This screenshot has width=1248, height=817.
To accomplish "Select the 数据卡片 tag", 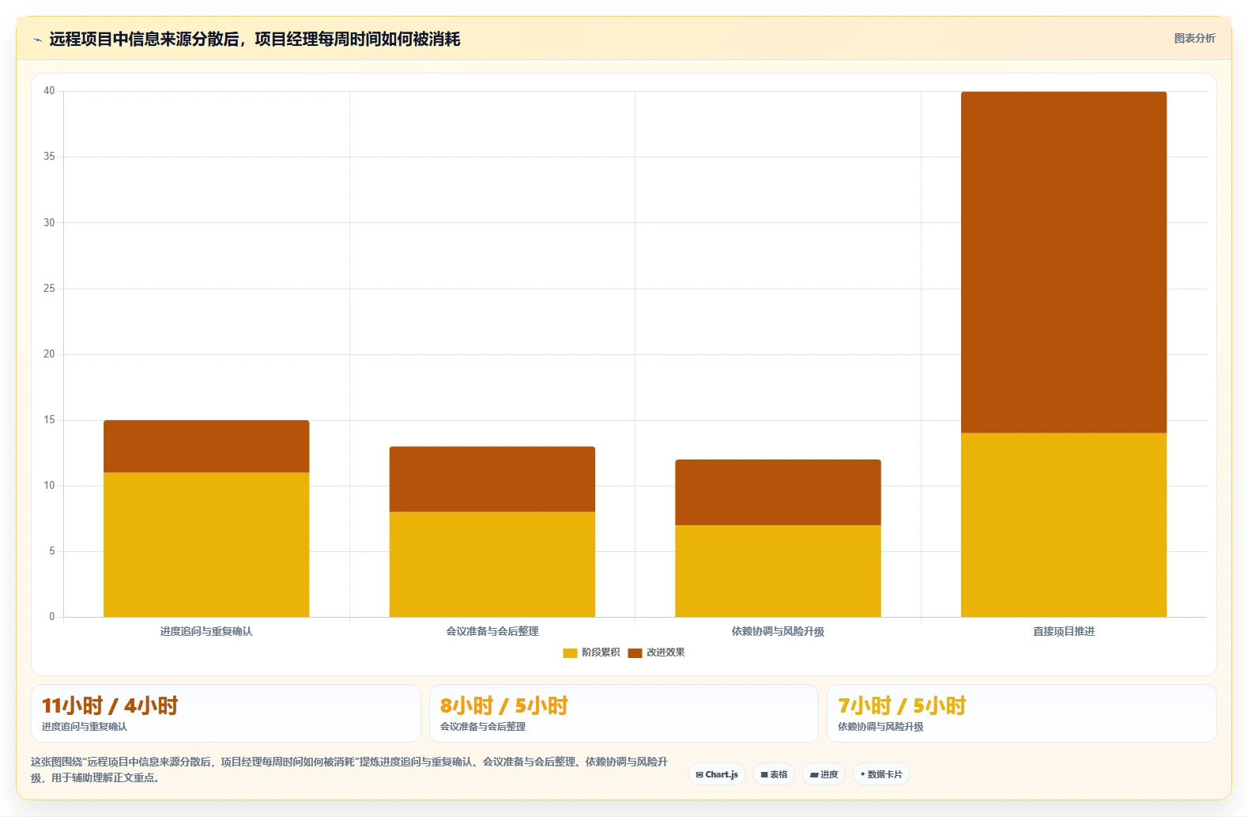I will pyautogui.click(x=881, y=774).
